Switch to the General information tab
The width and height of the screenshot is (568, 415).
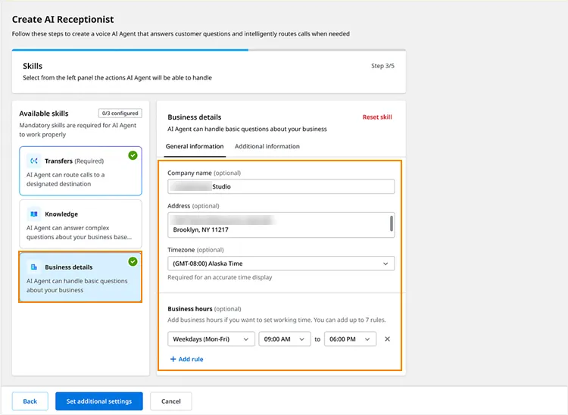(195, 146)
